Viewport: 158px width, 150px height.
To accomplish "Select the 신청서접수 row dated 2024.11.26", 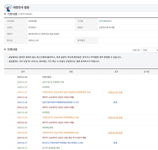I will tap(81, 77).
